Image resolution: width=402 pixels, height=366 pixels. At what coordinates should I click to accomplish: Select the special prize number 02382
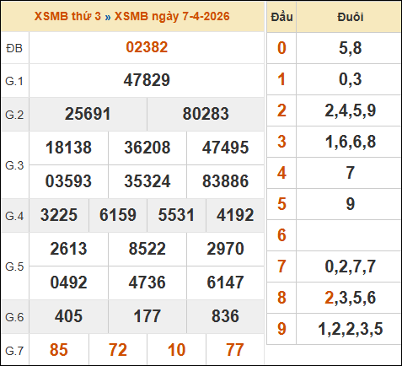[147, 47]
